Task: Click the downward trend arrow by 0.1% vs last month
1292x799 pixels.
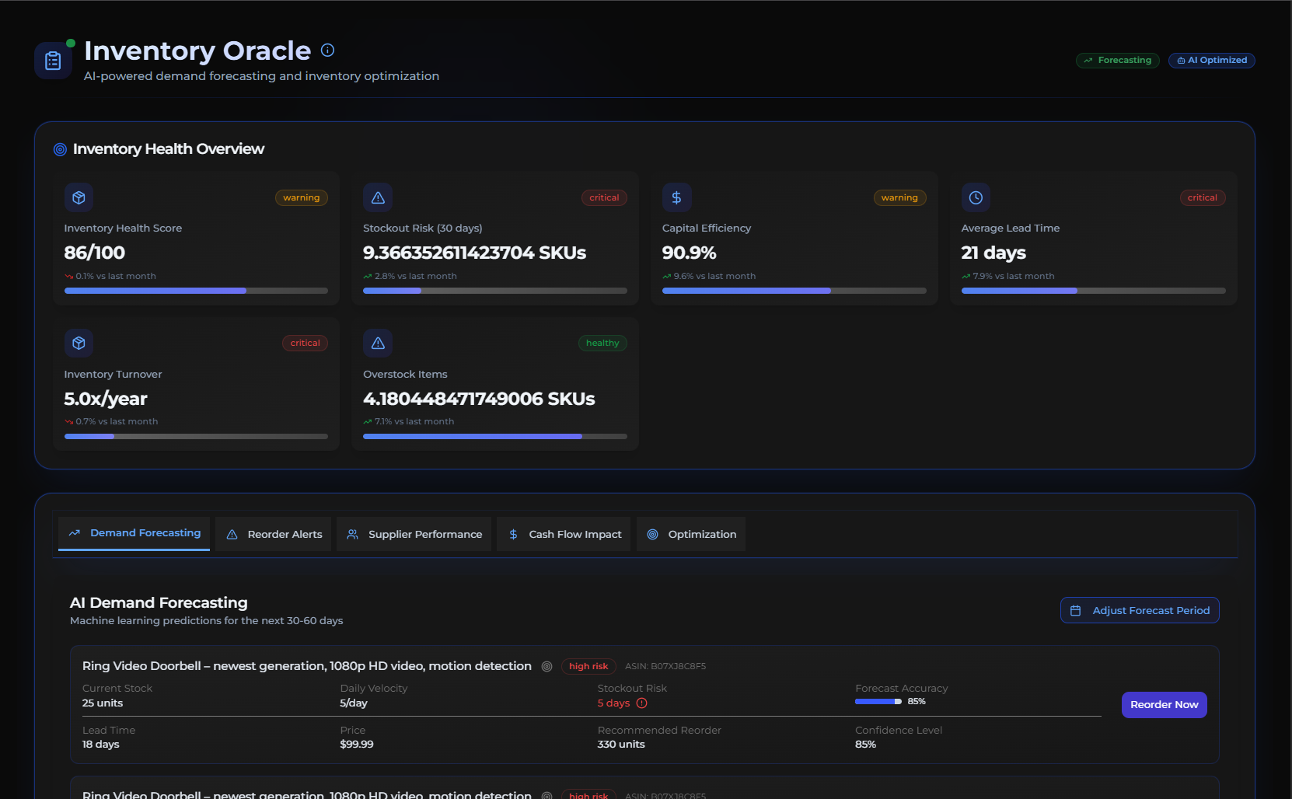Action: tap(68, 277)
